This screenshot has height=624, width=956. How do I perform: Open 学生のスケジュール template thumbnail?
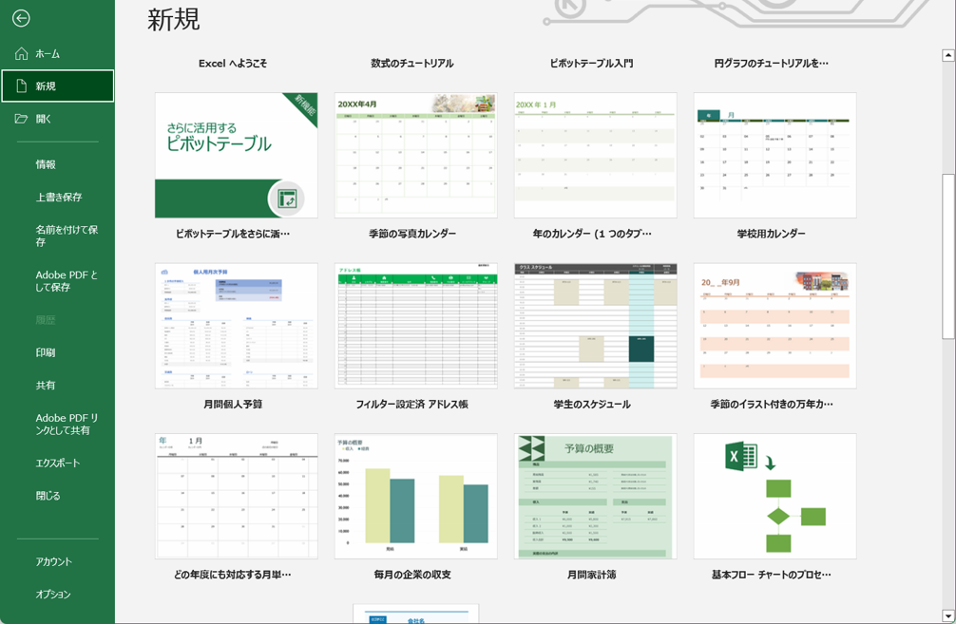[x=595, y=326]
